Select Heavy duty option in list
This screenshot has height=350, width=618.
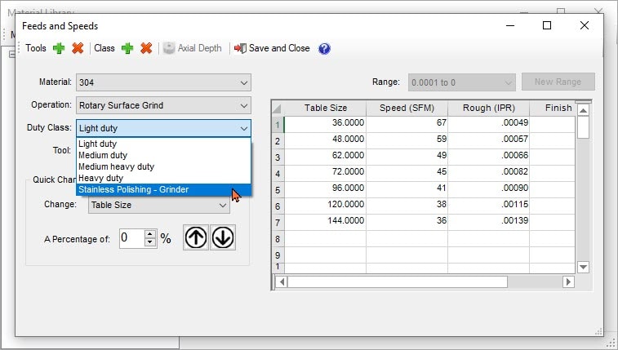[101, 178]
